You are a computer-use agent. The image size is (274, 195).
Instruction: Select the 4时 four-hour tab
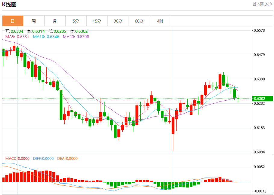[x=160, y=21]
